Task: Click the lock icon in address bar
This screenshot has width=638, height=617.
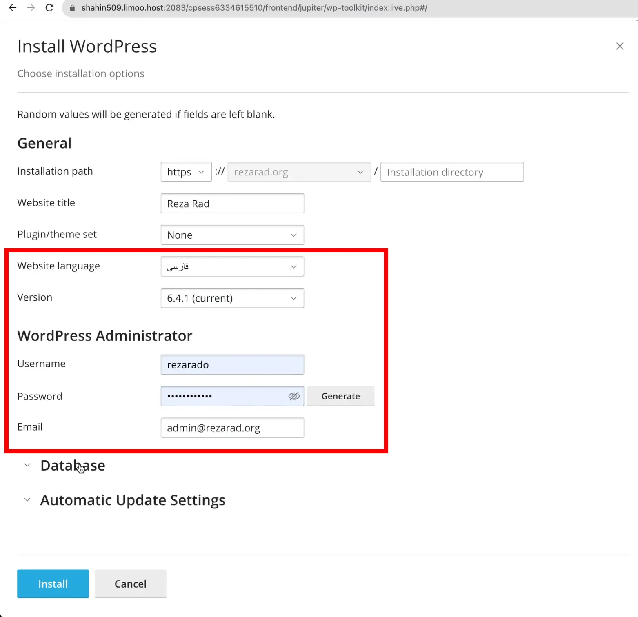Action: [72, 8]
